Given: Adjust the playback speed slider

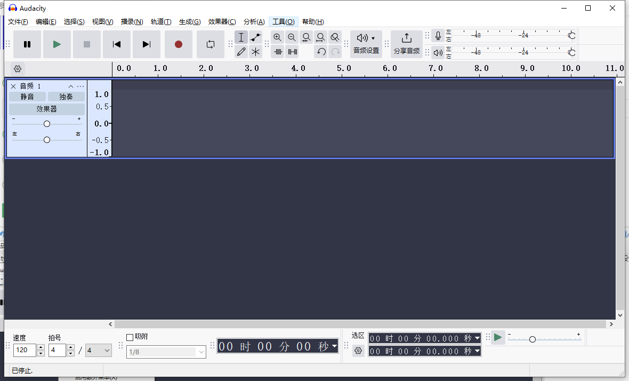Looking at the screenshot, I should coord(533,339).
